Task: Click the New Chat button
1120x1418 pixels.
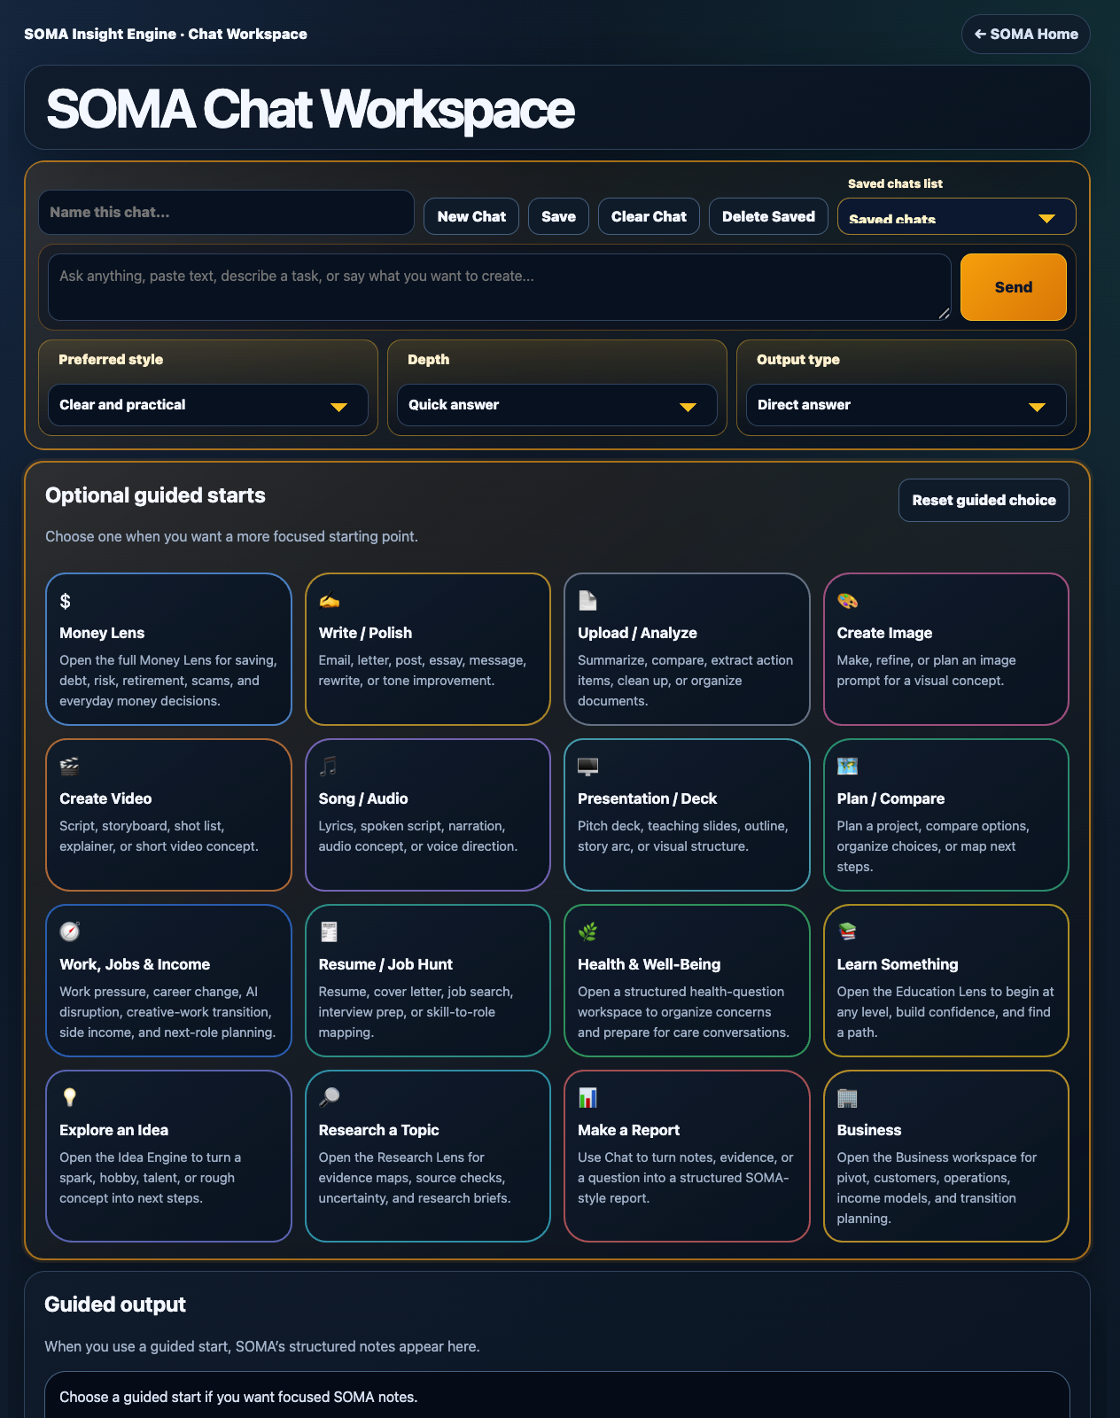Action: tap(471, 216)
